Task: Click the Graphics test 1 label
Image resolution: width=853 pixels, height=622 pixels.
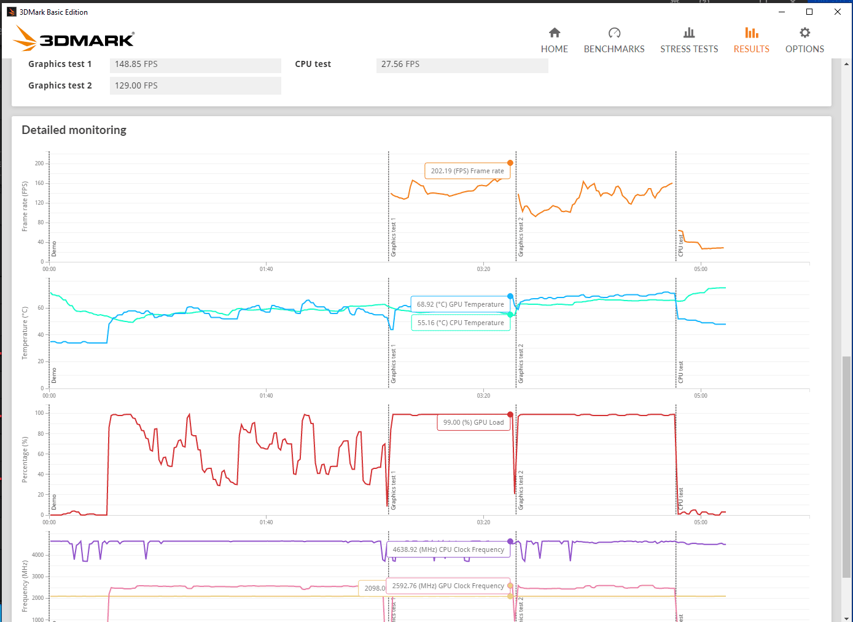Action: tap(60, 65)
